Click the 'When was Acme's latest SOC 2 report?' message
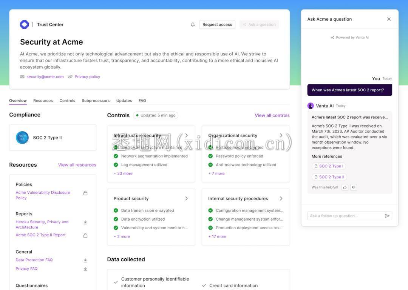This screenshot has height=290, width=408. tap(350, 90)
